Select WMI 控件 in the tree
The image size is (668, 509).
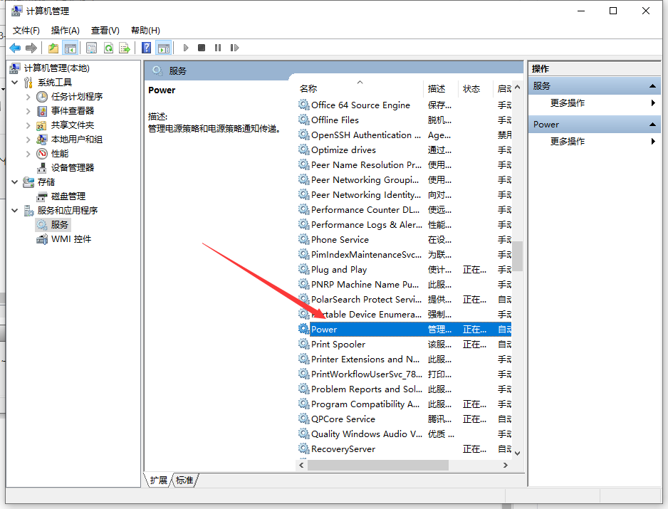click(71, 239)
